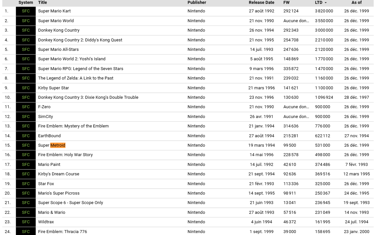The width and height of the screenshot is (375, 235).
Task: Click the As of date 28 déc. 1997
Action: click(356, 97)
